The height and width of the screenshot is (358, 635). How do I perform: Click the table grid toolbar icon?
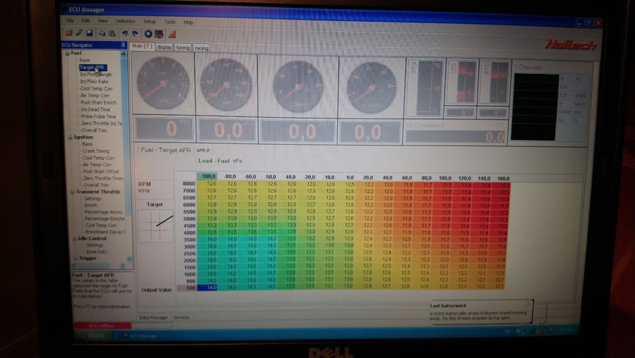(x=159, y=34)
